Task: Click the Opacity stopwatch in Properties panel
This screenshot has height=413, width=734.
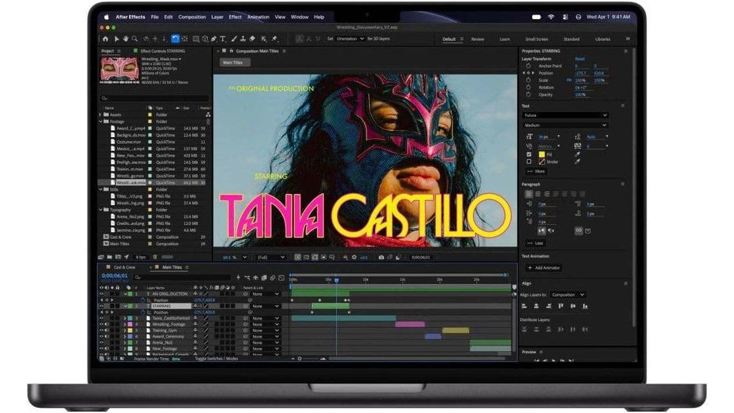Action: (x=528, y=95)
